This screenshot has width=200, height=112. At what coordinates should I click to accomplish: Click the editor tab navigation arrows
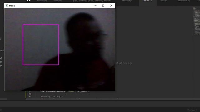(28, 1)
